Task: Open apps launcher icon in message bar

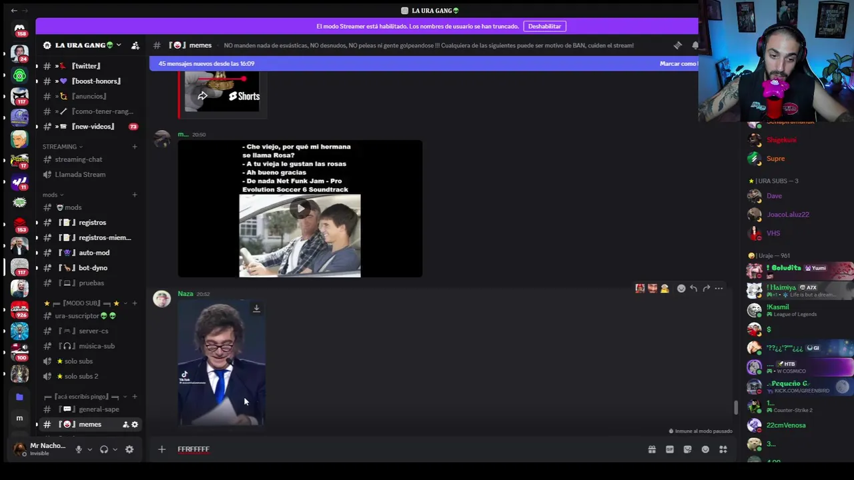Action: pos(723,449)
